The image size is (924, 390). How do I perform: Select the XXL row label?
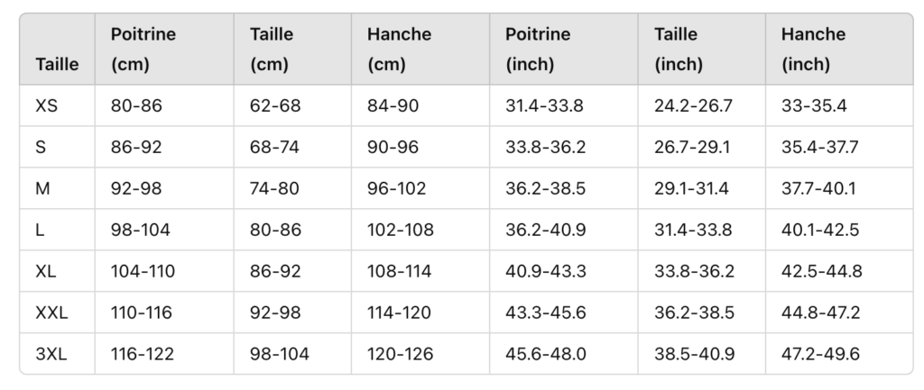[x=51, y=313]
